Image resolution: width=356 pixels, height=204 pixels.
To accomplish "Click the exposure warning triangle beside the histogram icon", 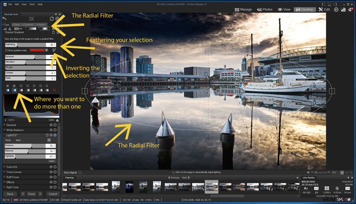I will [x=10, y=29].
